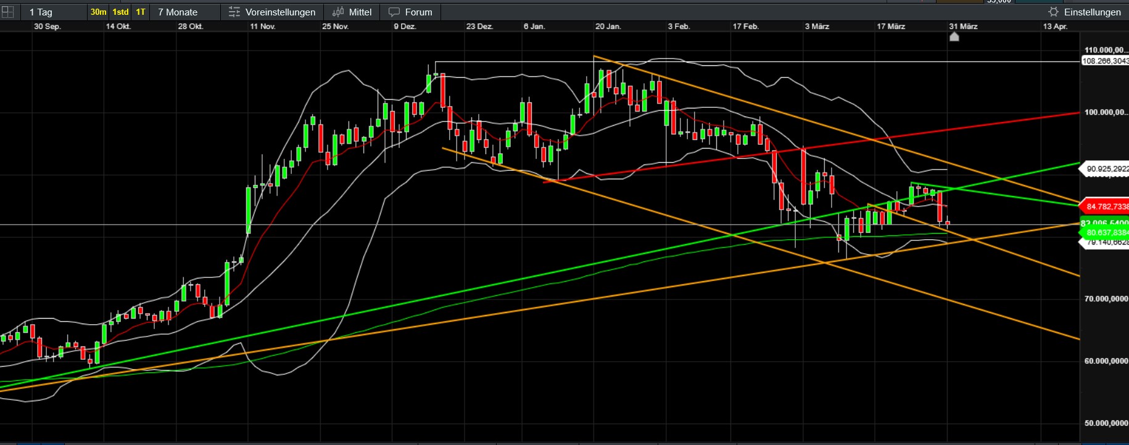Open Einstellungen chart settings

click(1084, 12)
